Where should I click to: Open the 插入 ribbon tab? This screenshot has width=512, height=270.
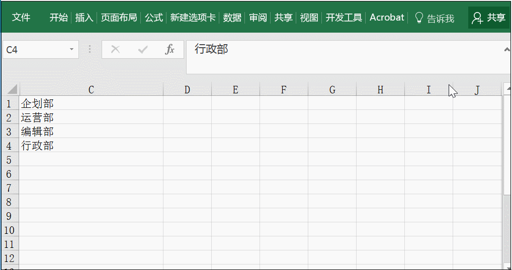coord(84,18)
